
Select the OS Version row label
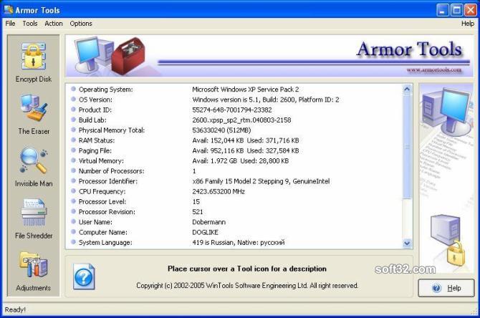pyautogui.click(x=95, y=100)
